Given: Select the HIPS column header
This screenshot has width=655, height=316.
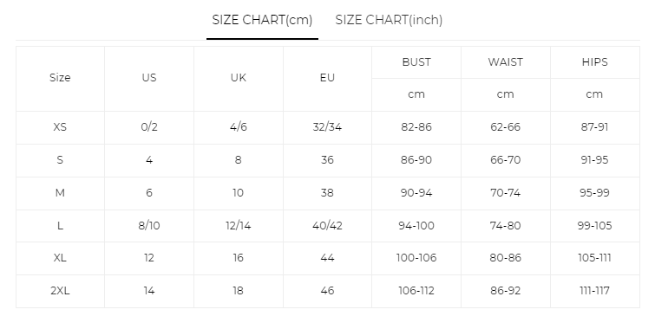Looking at the screenshot, I should pos(594,62).
